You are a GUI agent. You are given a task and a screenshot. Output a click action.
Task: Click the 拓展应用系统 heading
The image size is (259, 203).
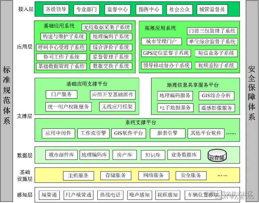click(160, 28)
